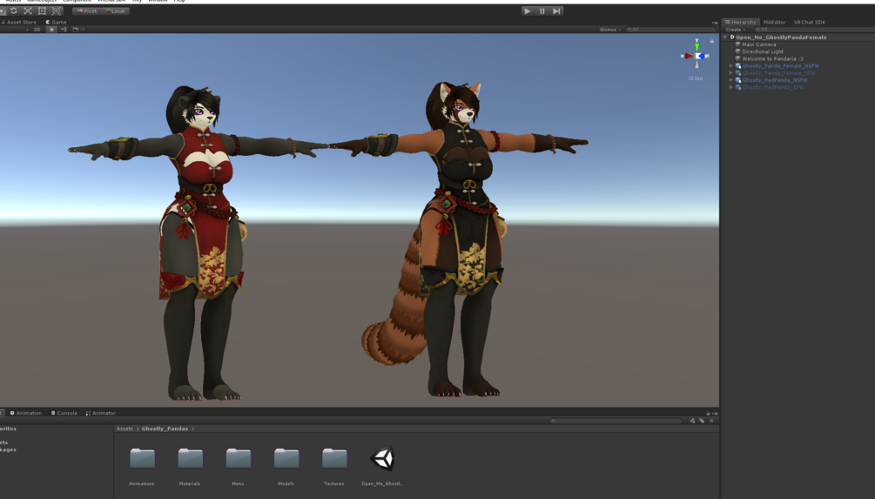Open the Hierarchy tab
This screenshot has height=499, width=875.
pos(740,23)
